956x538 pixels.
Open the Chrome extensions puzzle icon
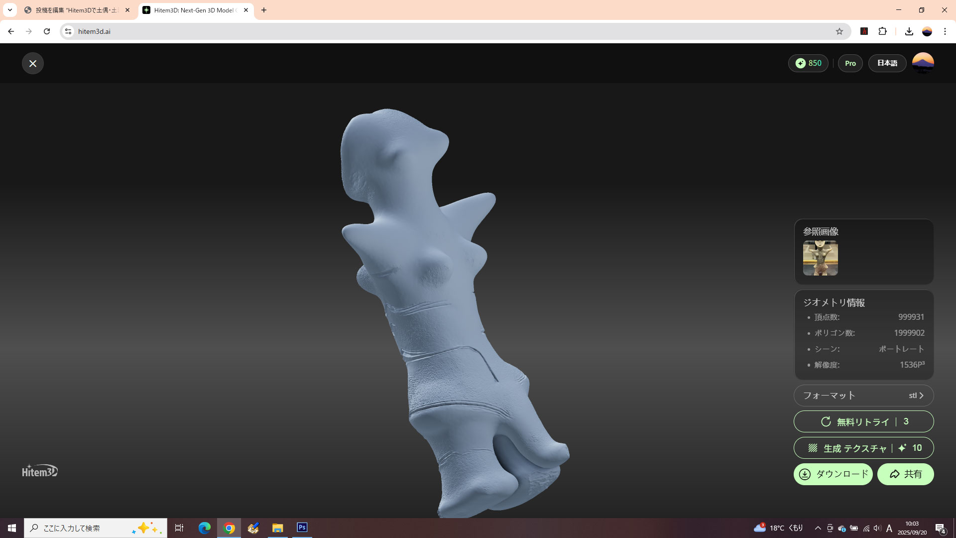(882, 31)
